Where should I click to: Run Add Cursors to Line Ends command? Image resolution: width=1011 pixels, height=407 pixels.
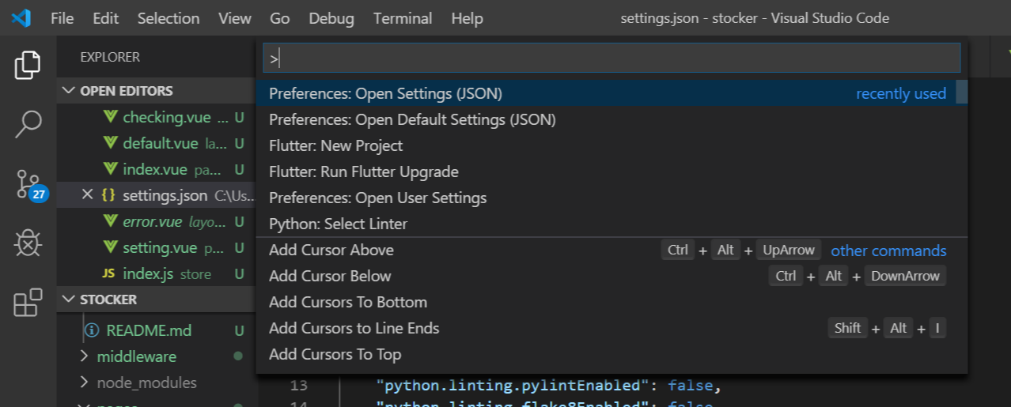[606, 328]
